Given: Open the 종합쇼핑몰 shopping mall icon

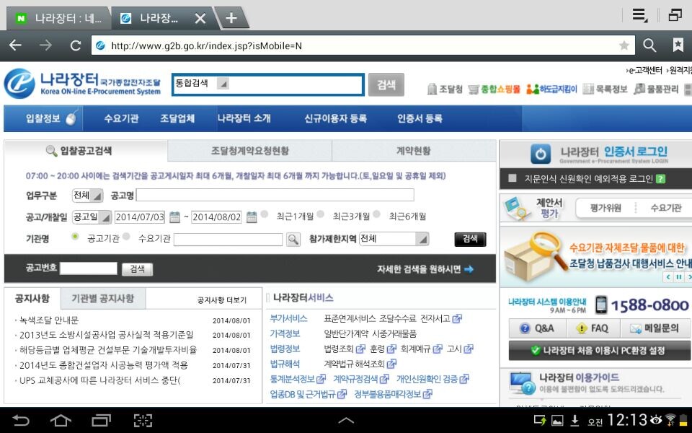Looking at the screenshot, I should tap(472, 89).
